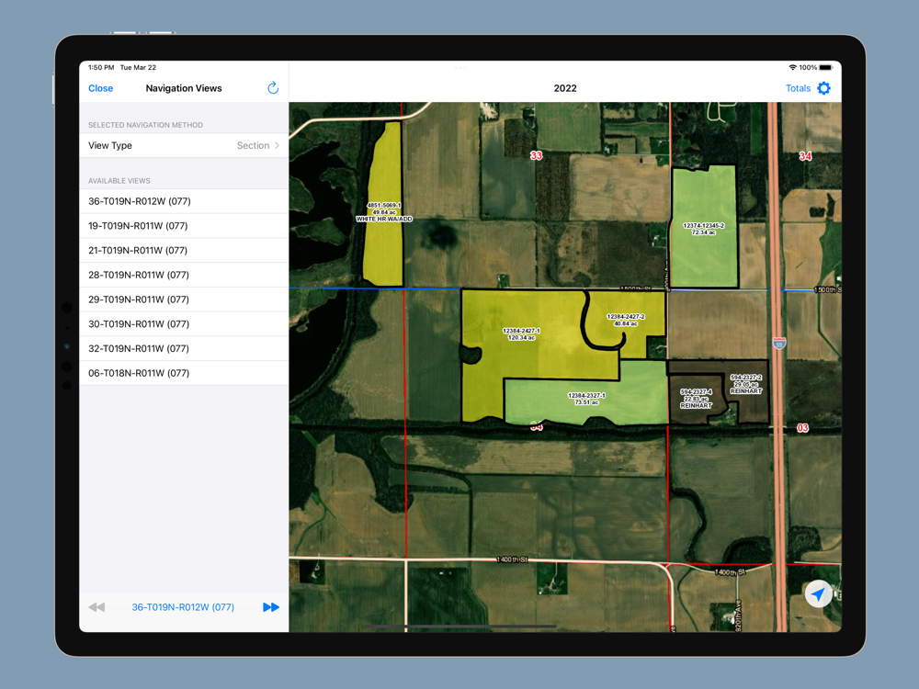Select light green field 12374-12345-2
This screenshot has height=689, width=919.
click(x=703, y=229)
